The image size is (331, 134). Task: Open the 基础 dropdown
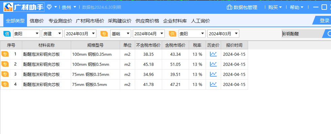click(x=121, y=34)
